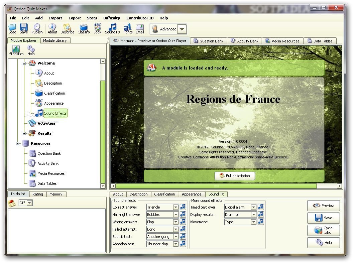Click the Load toolbar icon

click(12, 29)
